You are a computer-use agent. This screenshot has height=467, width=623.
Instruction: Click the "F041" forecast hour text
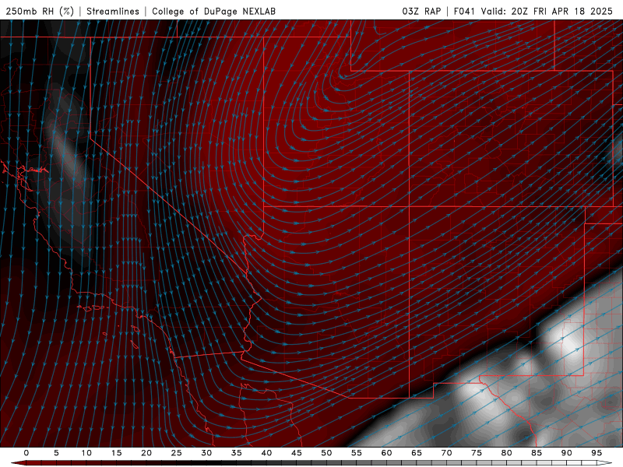pyautogui.click(x=464, y=11)
